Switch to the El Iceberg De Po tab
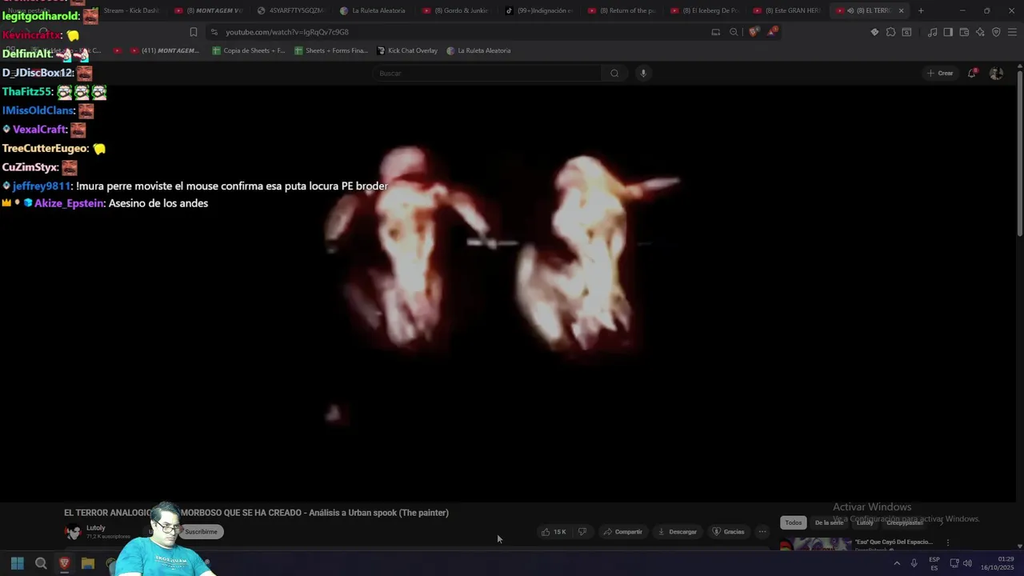The height and width of the screenshot is (576, 1024). [704, 10]
